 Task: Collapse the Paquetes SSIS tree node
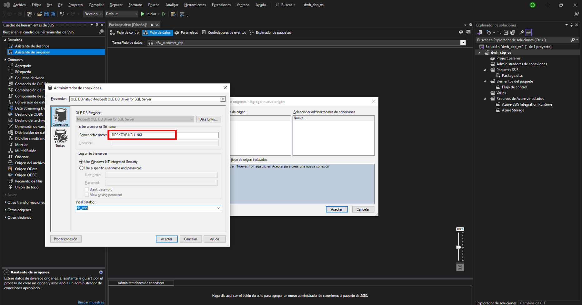point(485,70)
